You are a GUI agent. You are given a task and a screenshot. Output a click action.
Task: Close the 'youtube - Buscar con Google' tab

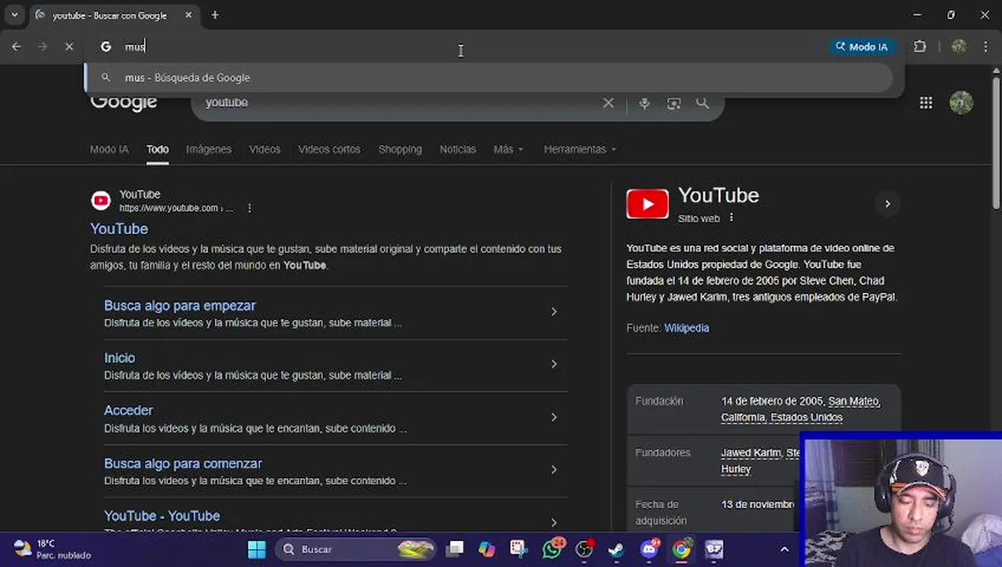click(188, 15)
